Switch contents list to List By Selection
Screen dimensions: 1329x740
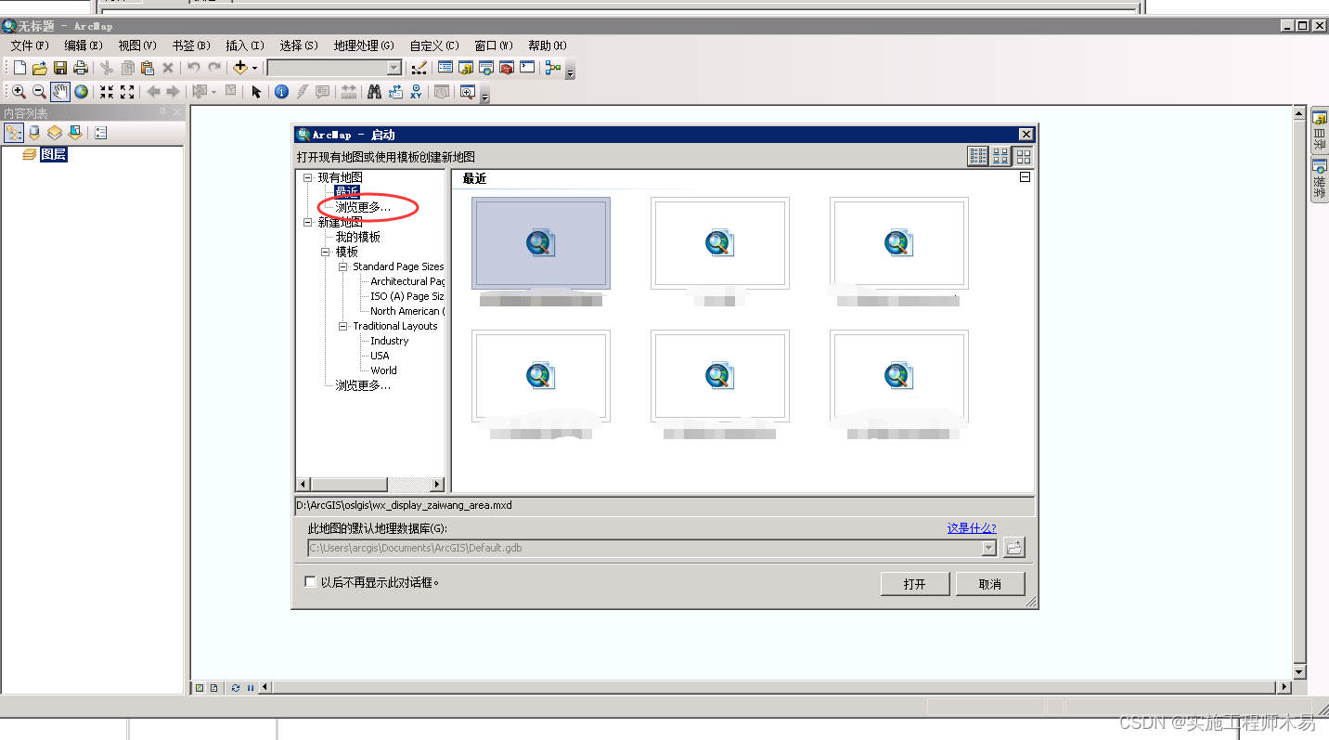click(x=75, y=133)
